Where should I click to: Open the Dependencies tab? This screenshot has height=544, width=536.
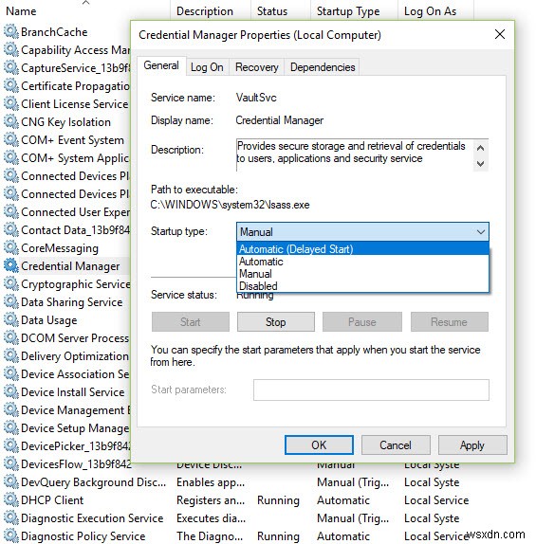tap(323, 67)
